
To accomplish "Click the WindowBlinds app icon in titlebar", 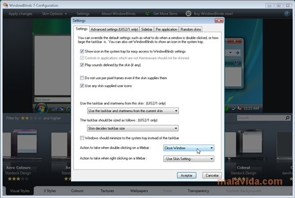I will coord(6,5).
